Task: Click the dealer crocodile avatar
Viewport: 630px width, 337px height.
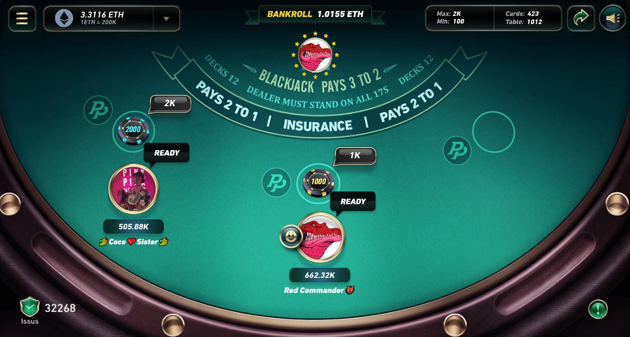Action: pyautogui.click(x=315, y=55)
